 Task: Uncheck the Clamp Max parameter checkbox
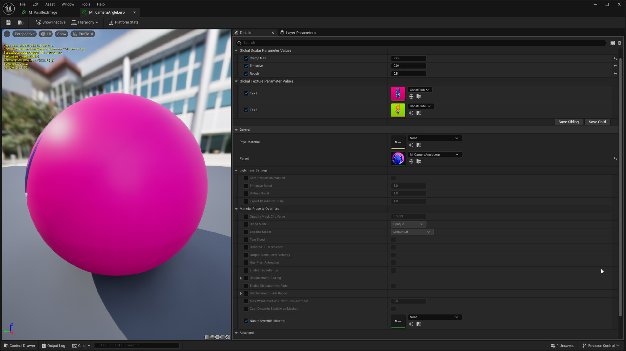point(246,58)
